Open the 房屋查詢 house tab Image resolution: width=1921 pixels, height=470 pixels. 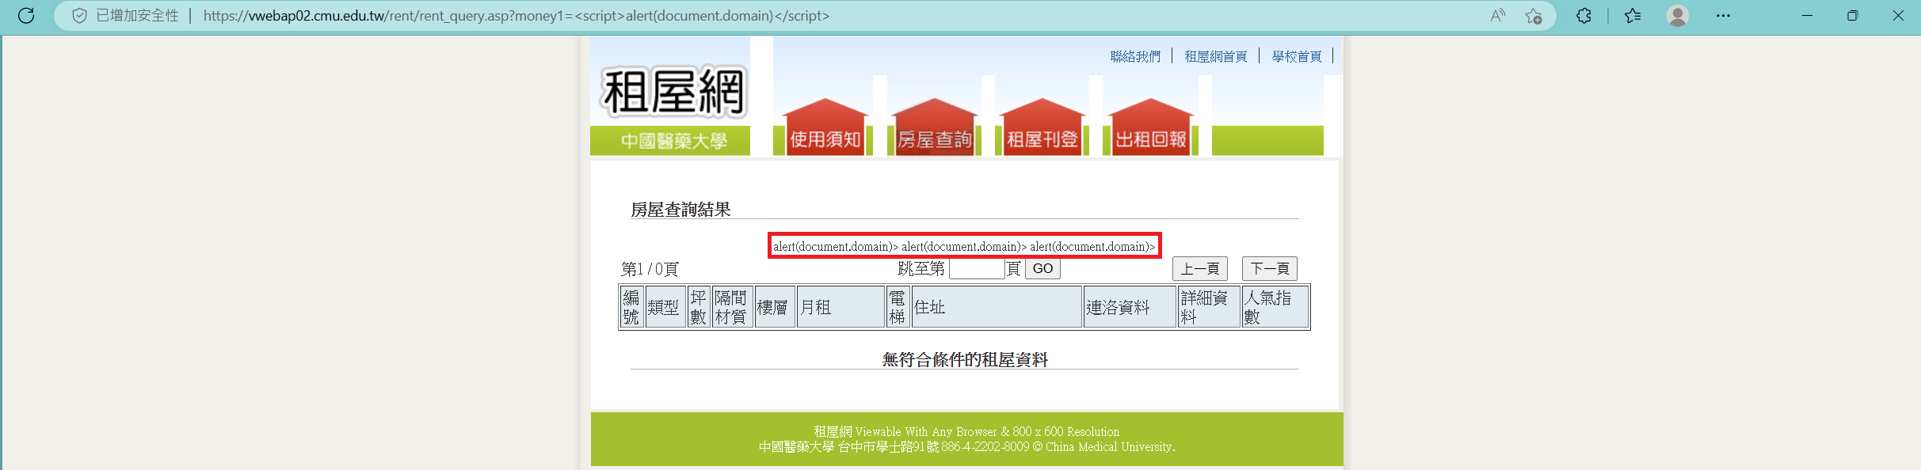click(x=934, y=127)
